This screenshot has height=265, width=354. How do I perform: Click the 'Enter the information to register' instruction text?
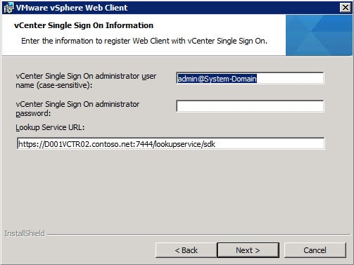point(144,41)
